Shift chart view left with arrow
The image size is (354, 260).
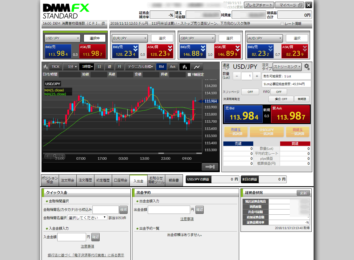point(48,156)
